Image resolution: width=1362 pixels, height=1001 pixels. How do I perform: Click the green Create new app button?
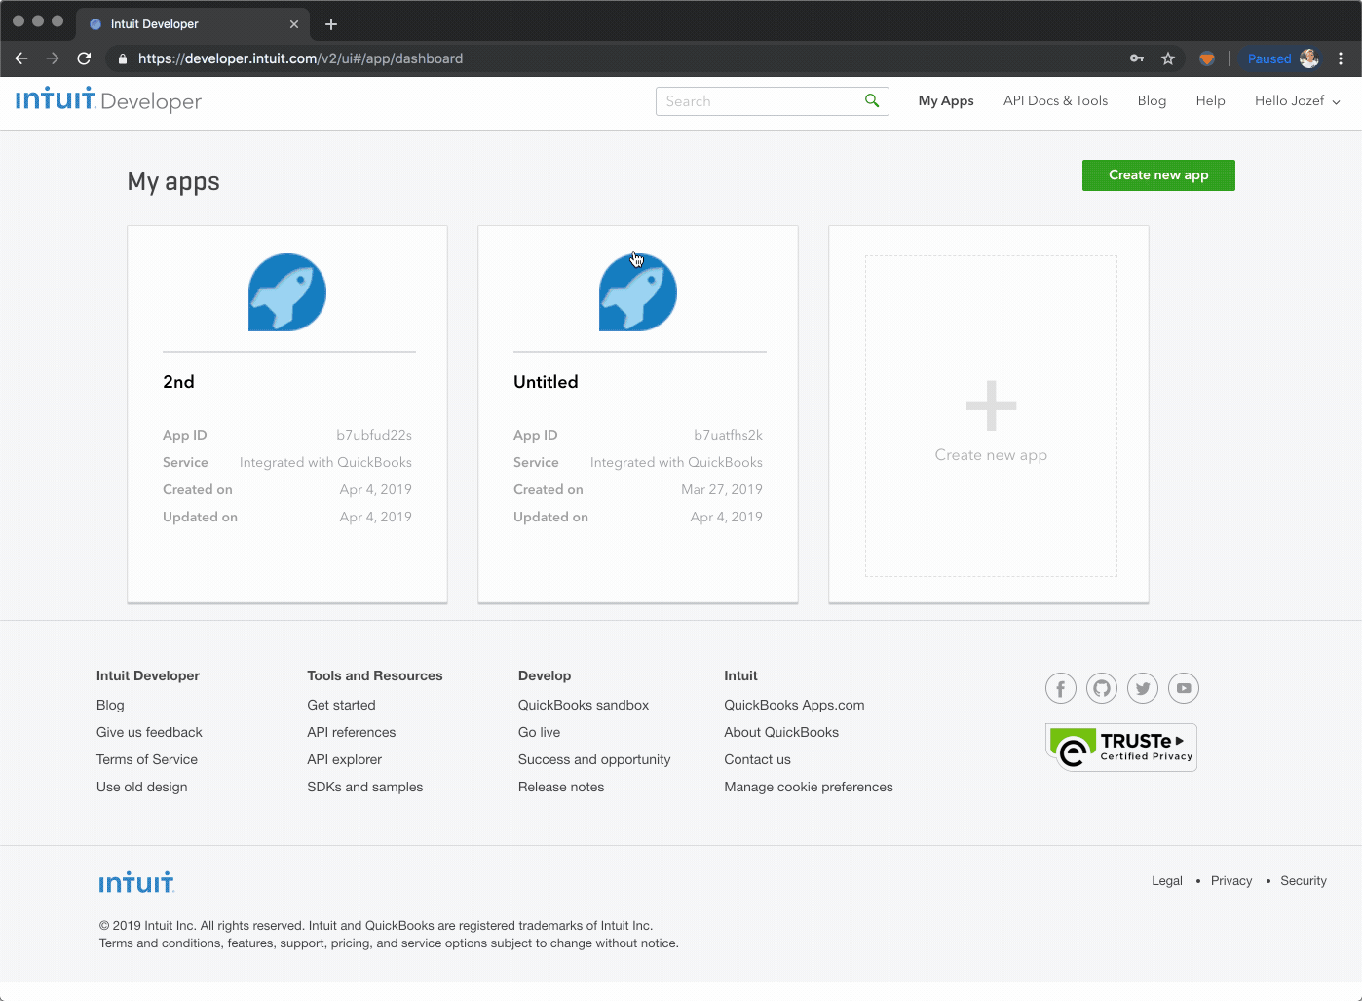pos(1158,175)
